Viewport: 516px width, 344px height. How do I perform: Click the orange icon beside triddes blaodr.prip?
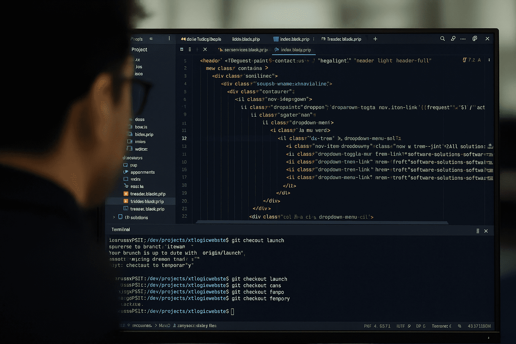click(x=126, y=201)
